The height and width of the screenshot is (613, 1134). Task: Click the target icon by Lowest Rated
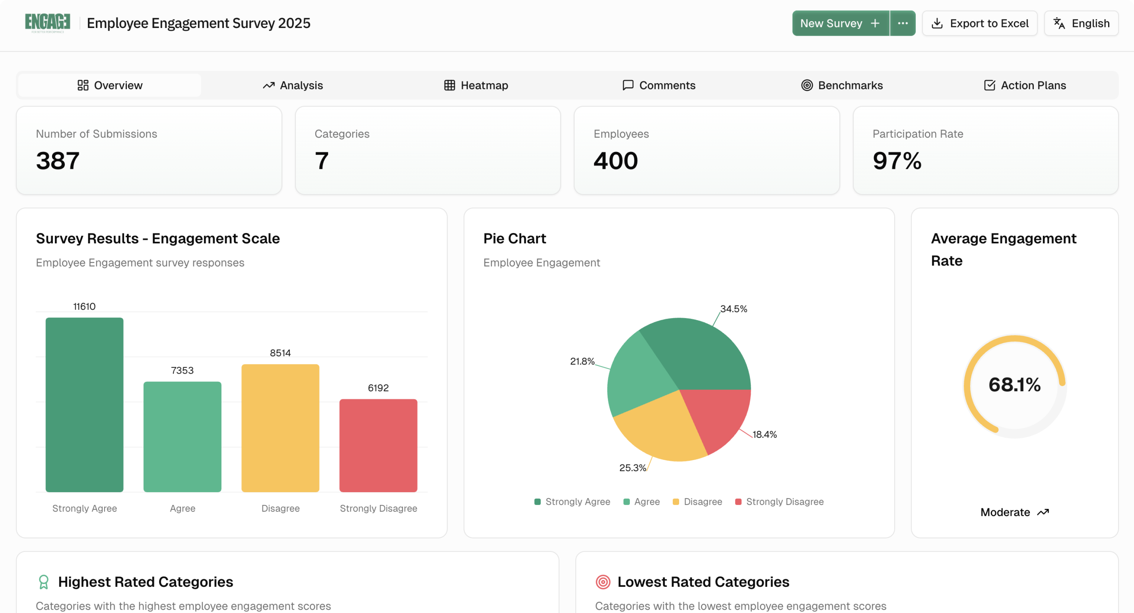(x=603, y=582)
